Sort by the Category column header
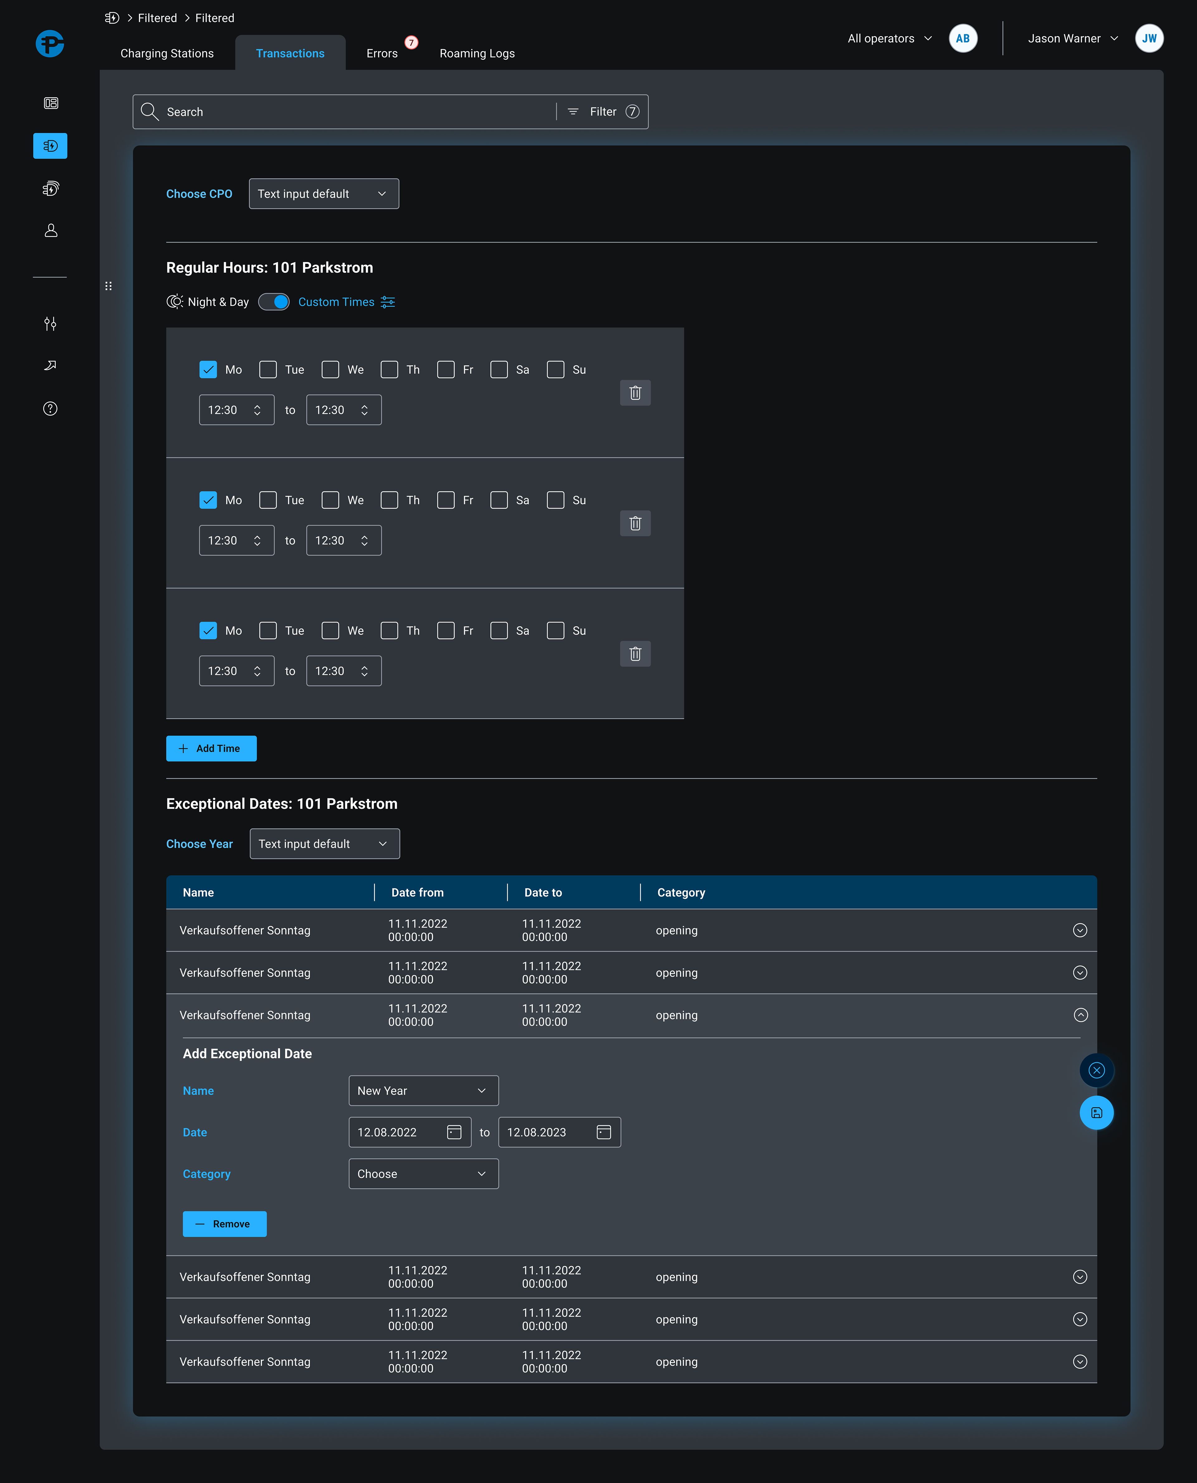Image resolution: width=1197 pixels, height=1483 pixels. pos(681,893)
